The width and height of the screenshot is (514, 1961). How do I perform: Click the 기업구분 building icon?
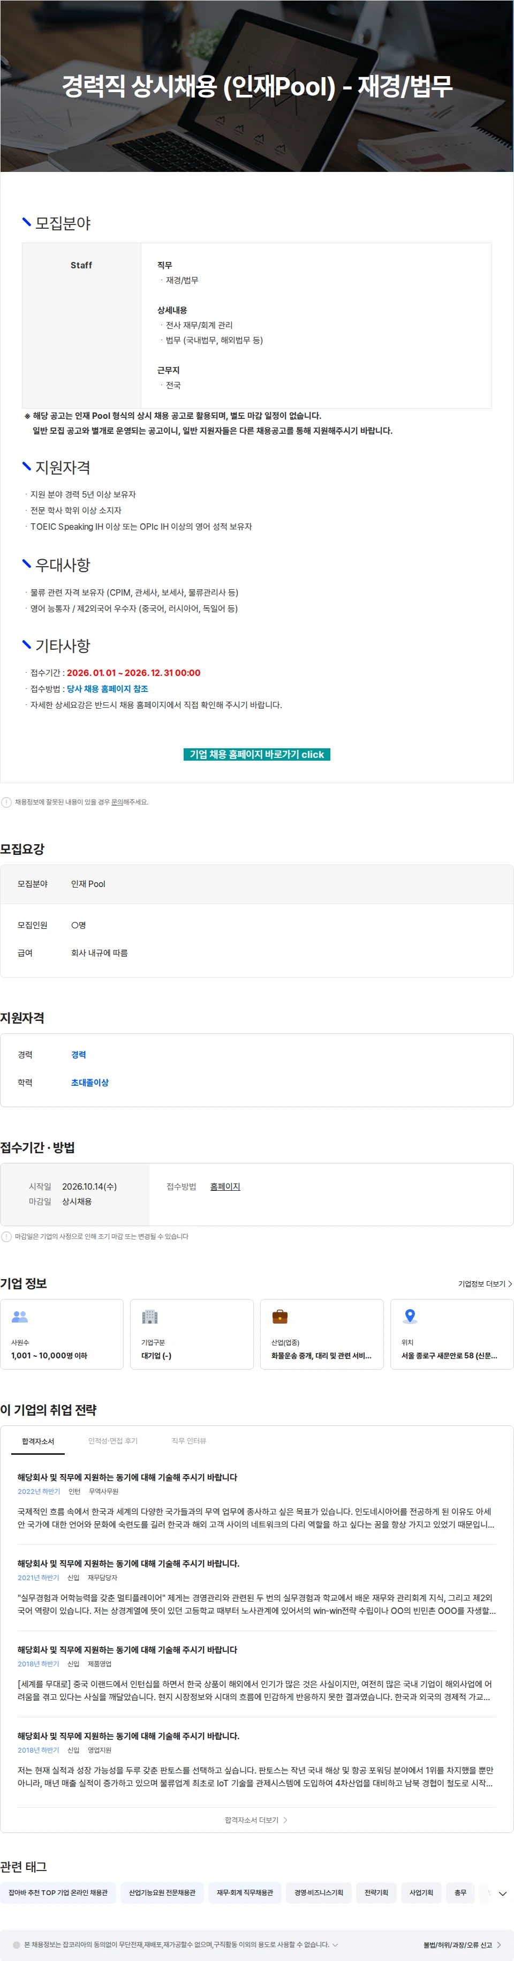(x=150, y=1317)
